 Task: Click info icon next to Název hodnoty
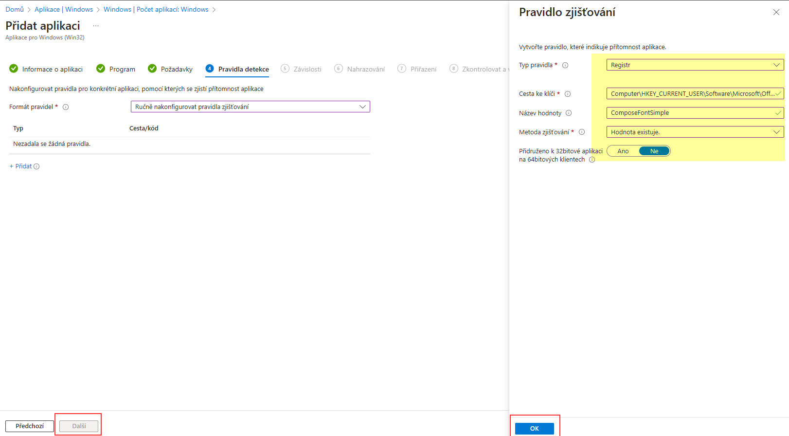coord(569,113)
